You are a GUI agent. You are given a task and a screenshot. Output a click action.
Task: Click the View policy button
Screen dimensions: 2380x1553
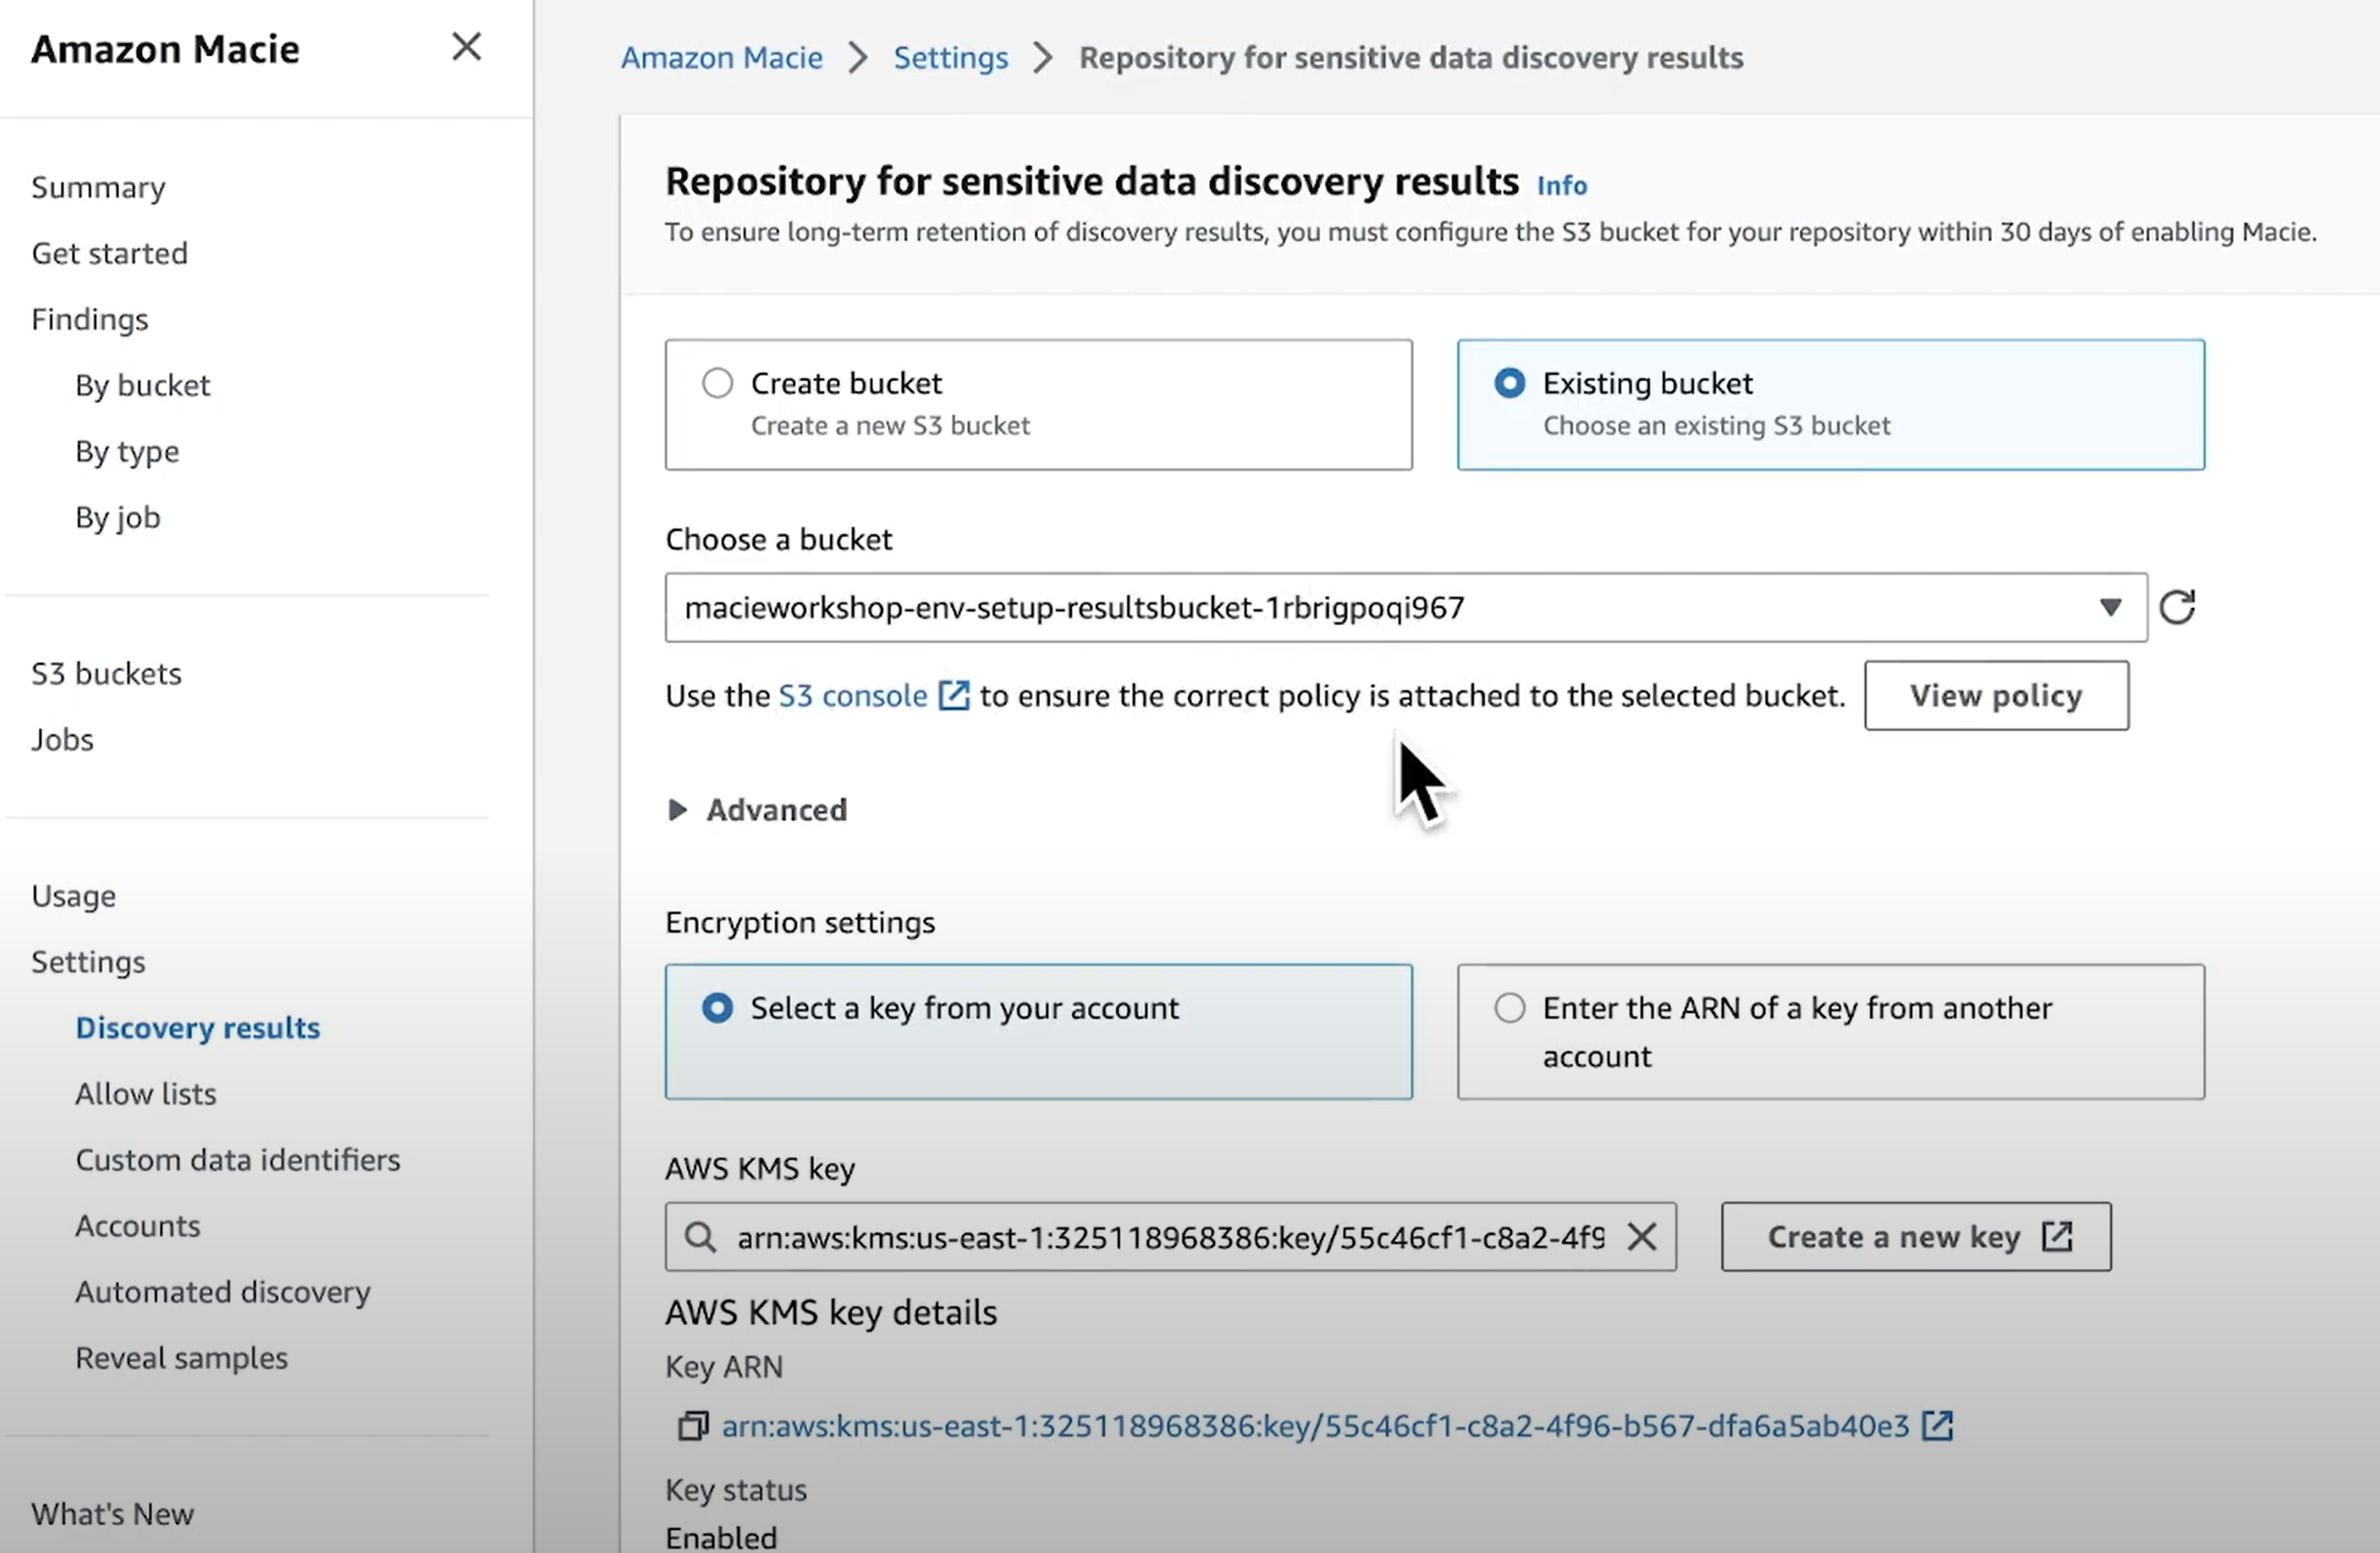(x=1995, y=696)
